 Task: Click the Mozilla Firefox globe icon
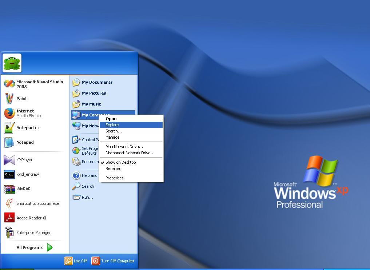tap(9, 113)
